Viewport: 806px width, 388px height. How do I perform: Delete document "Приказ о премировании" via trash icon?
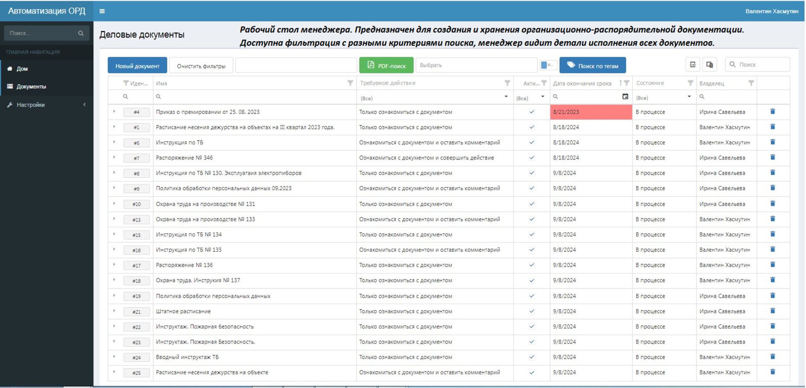tap(772, 112)
